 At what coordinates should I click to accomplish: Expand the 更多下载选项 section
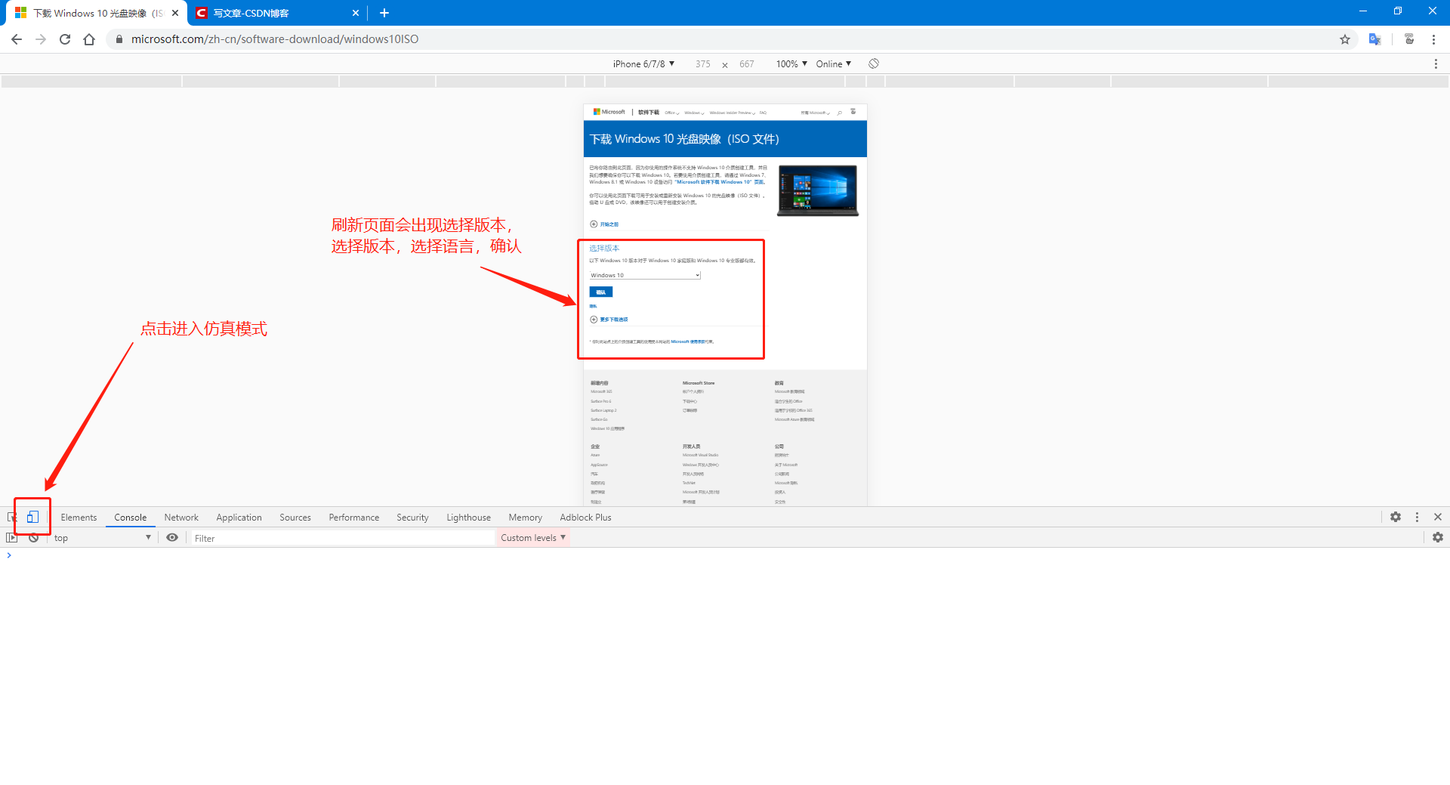[x=609, y=320]
